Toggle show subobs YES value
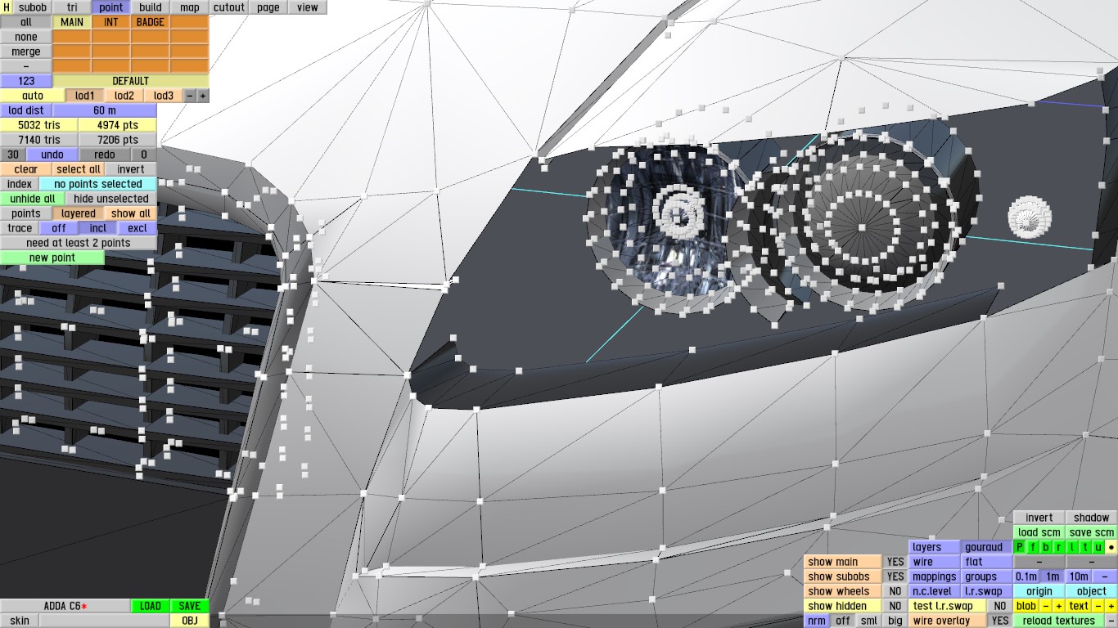This screenshot has height=628, width=1118. 895,576
